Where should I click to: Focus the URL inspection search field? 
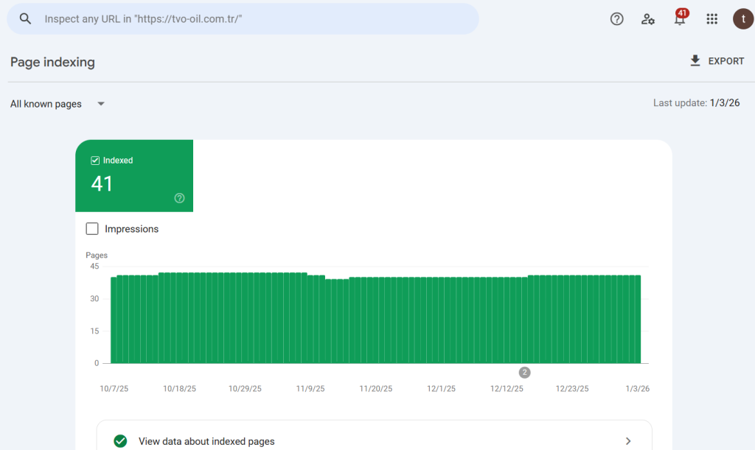click(251, 19)
